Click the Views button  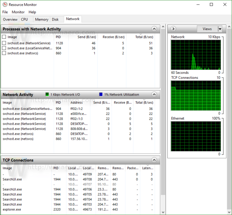pyautogui.click(x=207, y=29)
